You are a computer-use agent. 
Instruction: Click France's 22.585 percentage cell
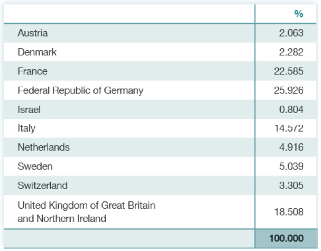tap(289, 71)
